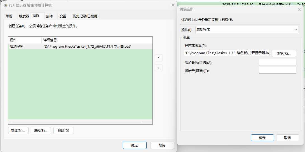305x152 pixels.
Task: Focus the 添加参数(可选)(A) field
Action: [278, 62]
